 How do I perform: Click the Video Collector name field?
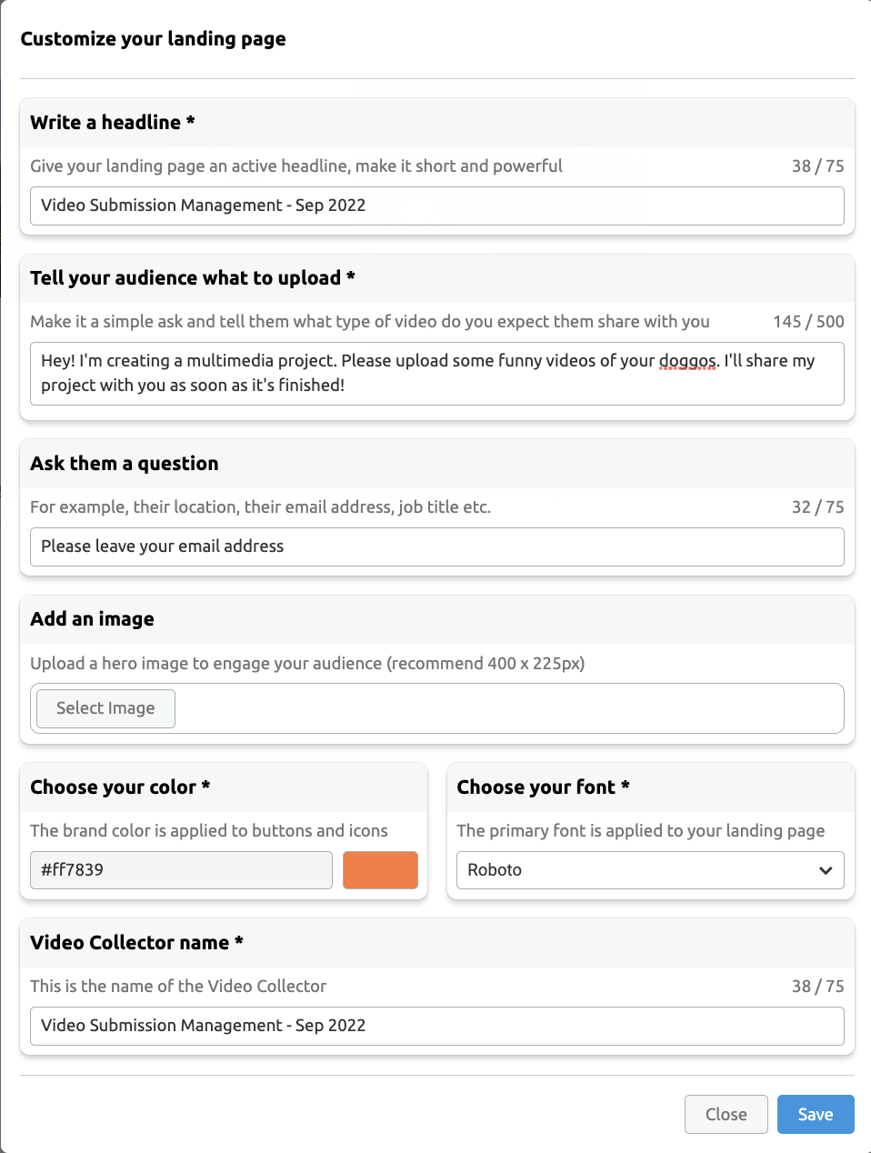(436, 1026)
